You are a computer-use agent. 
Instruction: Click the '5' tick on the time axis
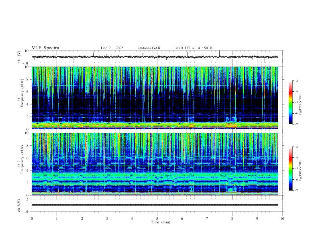tap(157, 219)
